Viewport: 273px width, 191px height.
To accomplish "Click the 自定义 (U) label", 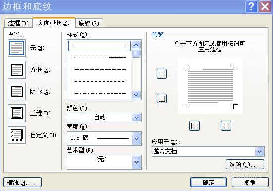I will point(43,135).
